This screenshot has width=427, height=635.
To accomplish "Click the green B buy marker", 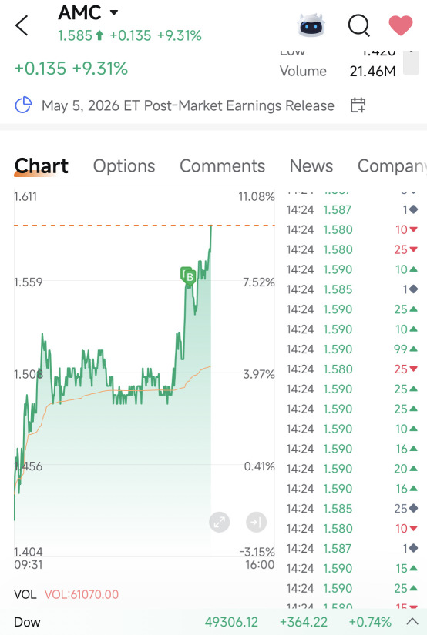I will (x=188, y=276).
